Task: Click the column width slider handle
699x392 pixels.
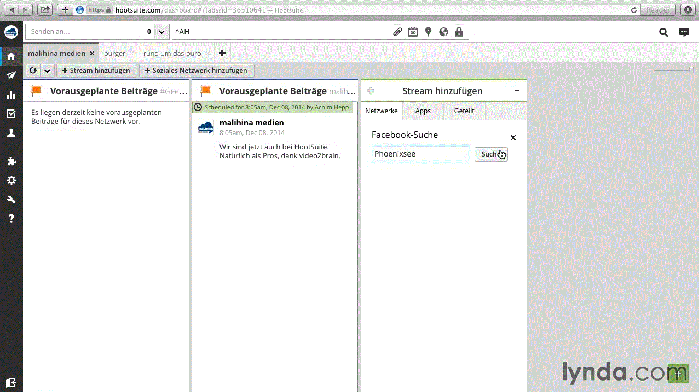Action: [x=691, y=70]
